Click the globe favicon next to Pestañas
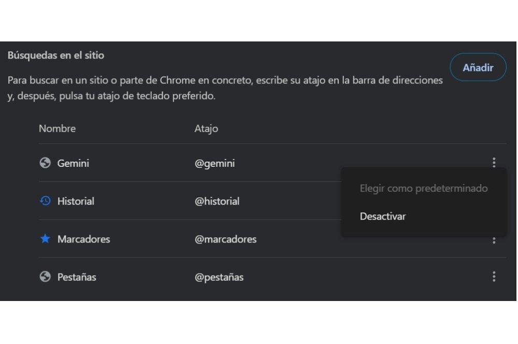Viewport: 518px width, 344px height. 46,277
